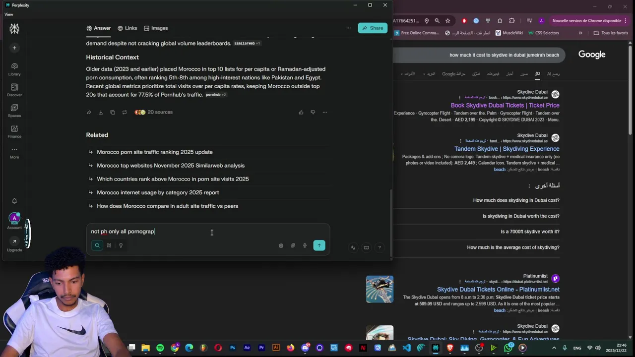Screen dimensions: 635x357
Task: Open the 'Book Skydive Dubai Tickets | Ticket Price' result
Action: [x=505, y=106]
